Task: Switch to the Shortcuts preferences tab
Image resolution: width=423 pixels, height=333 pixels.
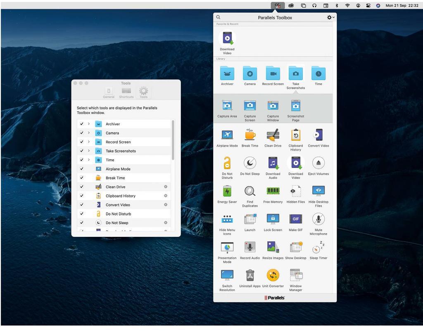Action: pyautogui.click(x=126, y=92)
